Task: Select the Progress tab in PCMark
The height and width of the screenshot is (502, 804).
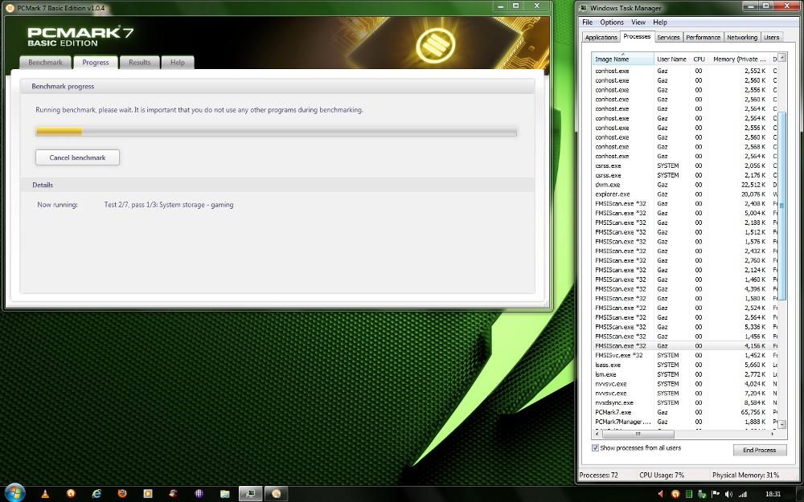Action: click(x=96, y=63)
